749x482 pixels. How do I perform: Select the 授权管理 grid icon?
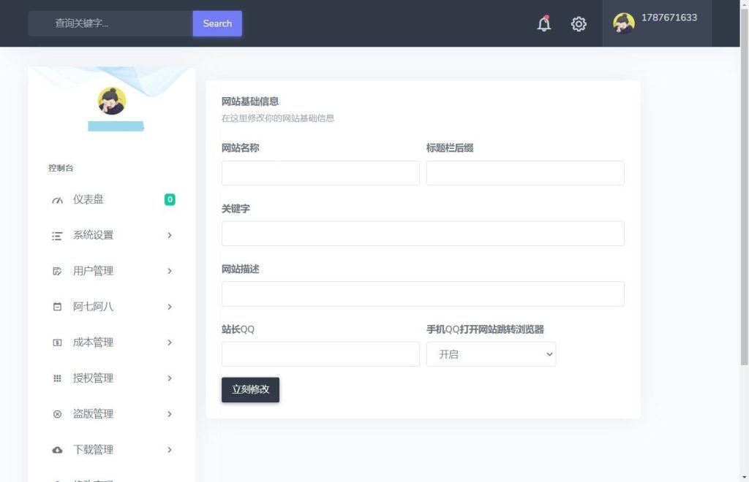[57, 378]
